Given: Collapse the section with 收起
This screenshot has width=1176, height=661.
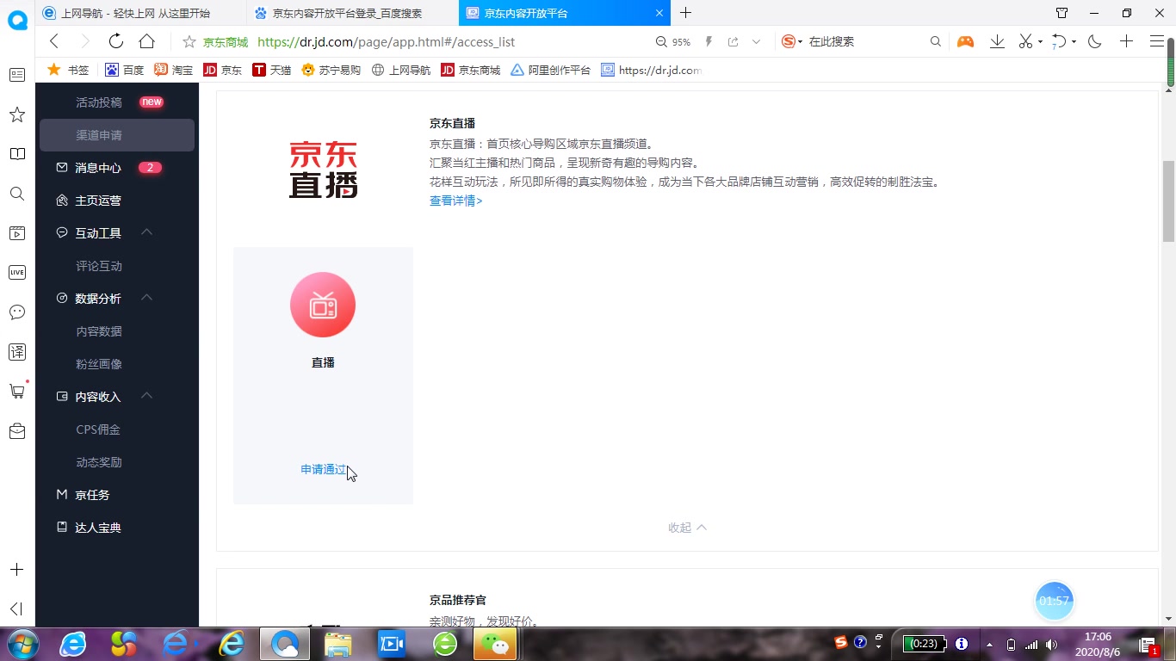Looking at the screenshot, I should click(687, 528).
